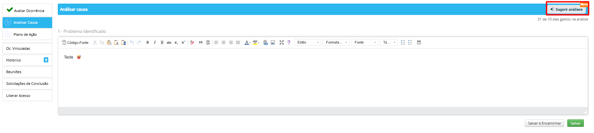The image size is (594, 133).
Task: Click the Cut scissors icon
Action: [x=95, y=43]
